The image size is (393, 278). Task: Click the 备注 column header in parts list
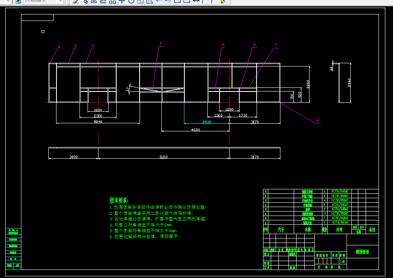tap(372, 230)
